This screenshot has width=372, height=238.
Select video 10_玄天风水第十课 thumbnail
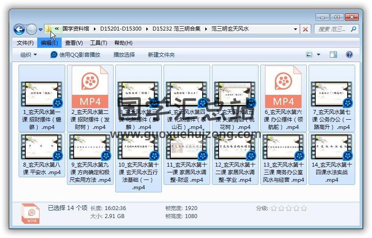click(x=138, y=147)
